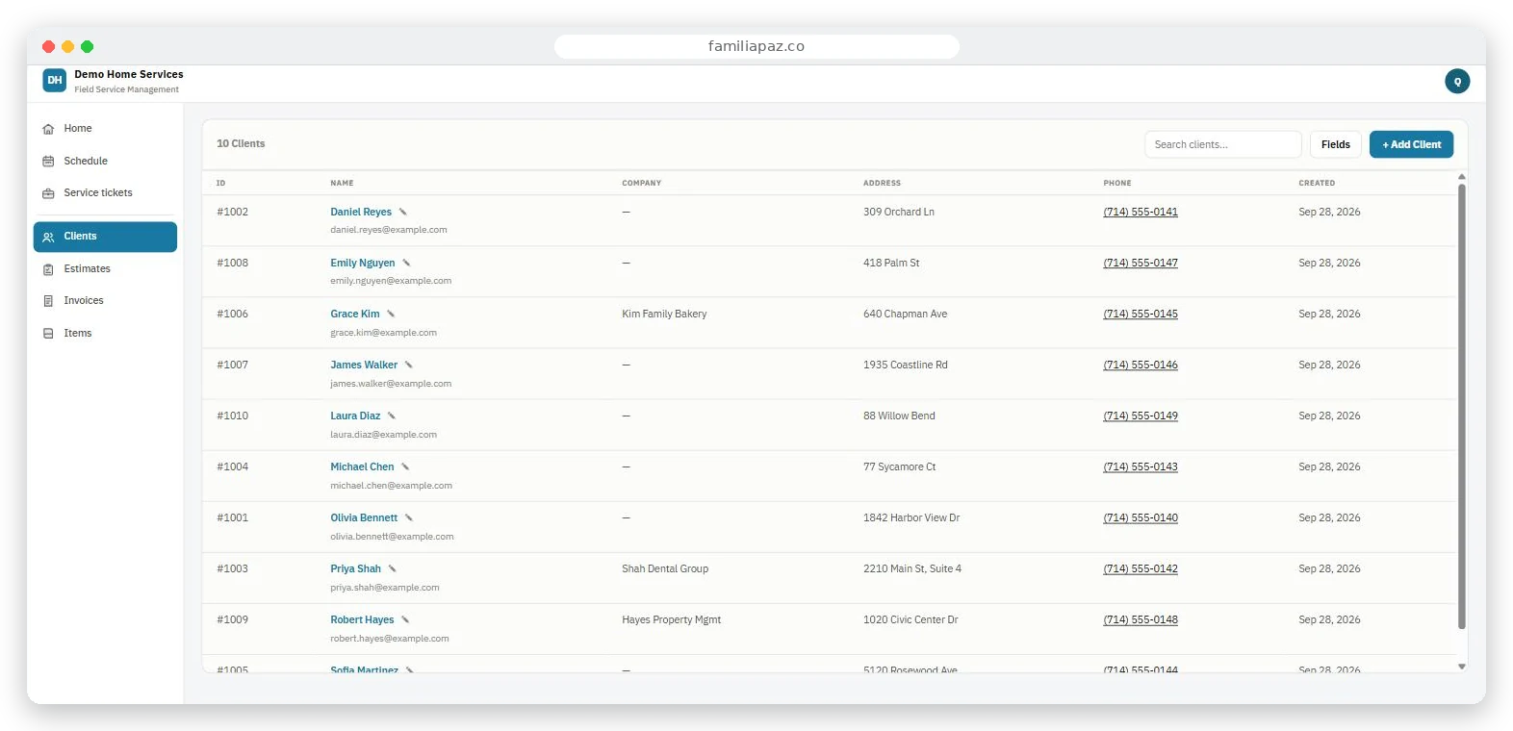Click the scrollbar up arrow
1513x731 pixels.
coord(1461,177)
